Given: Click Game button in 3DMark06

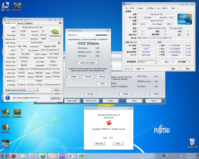Looking at the screenshot, I should 154,101.
